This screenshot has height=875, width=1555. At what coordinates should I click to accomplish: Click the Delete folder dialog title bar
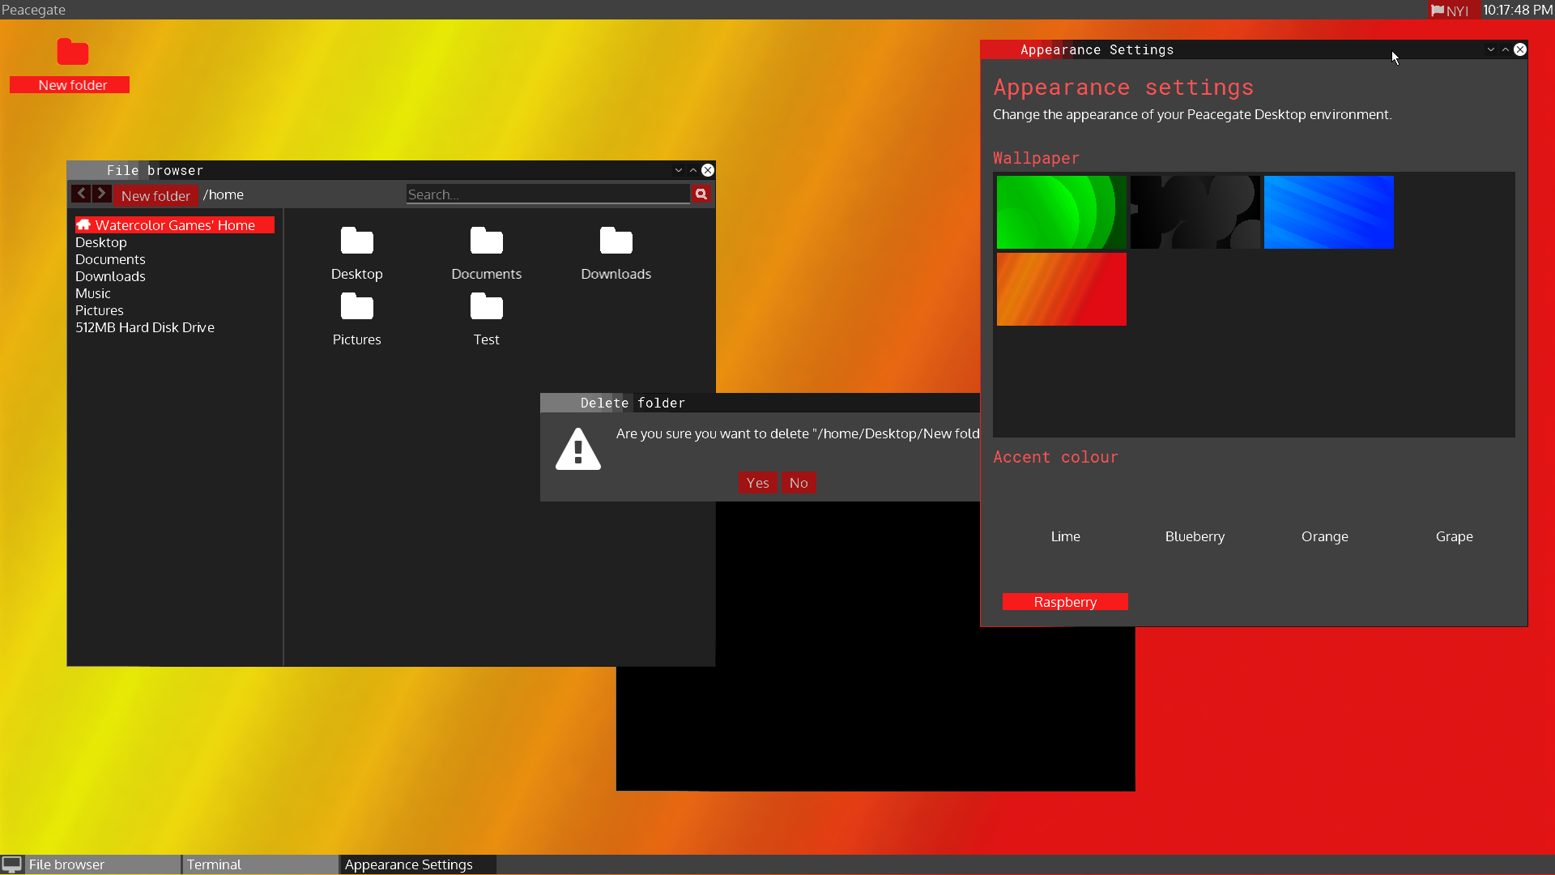[760, 403]
